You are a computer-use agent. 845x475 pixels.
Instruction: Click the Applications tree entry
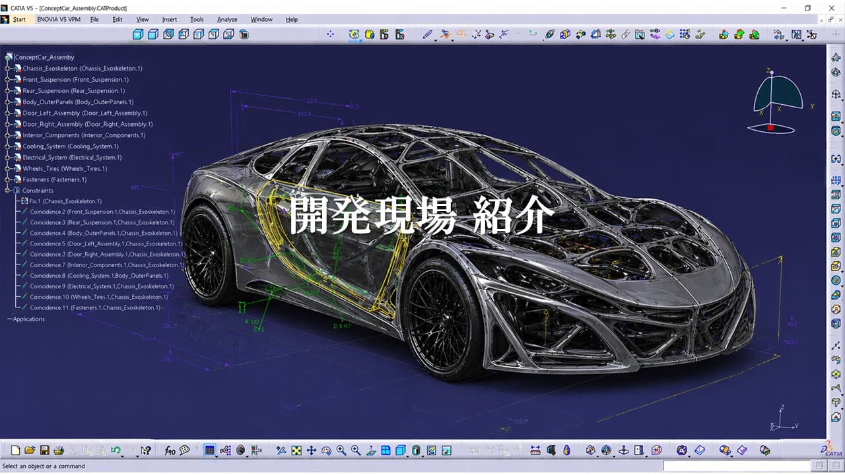pos(29,319)
